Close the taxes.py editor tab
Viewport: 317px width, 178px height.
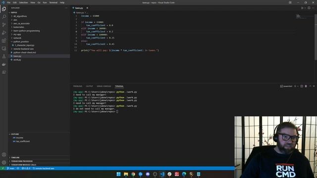[x=87, y=8]
